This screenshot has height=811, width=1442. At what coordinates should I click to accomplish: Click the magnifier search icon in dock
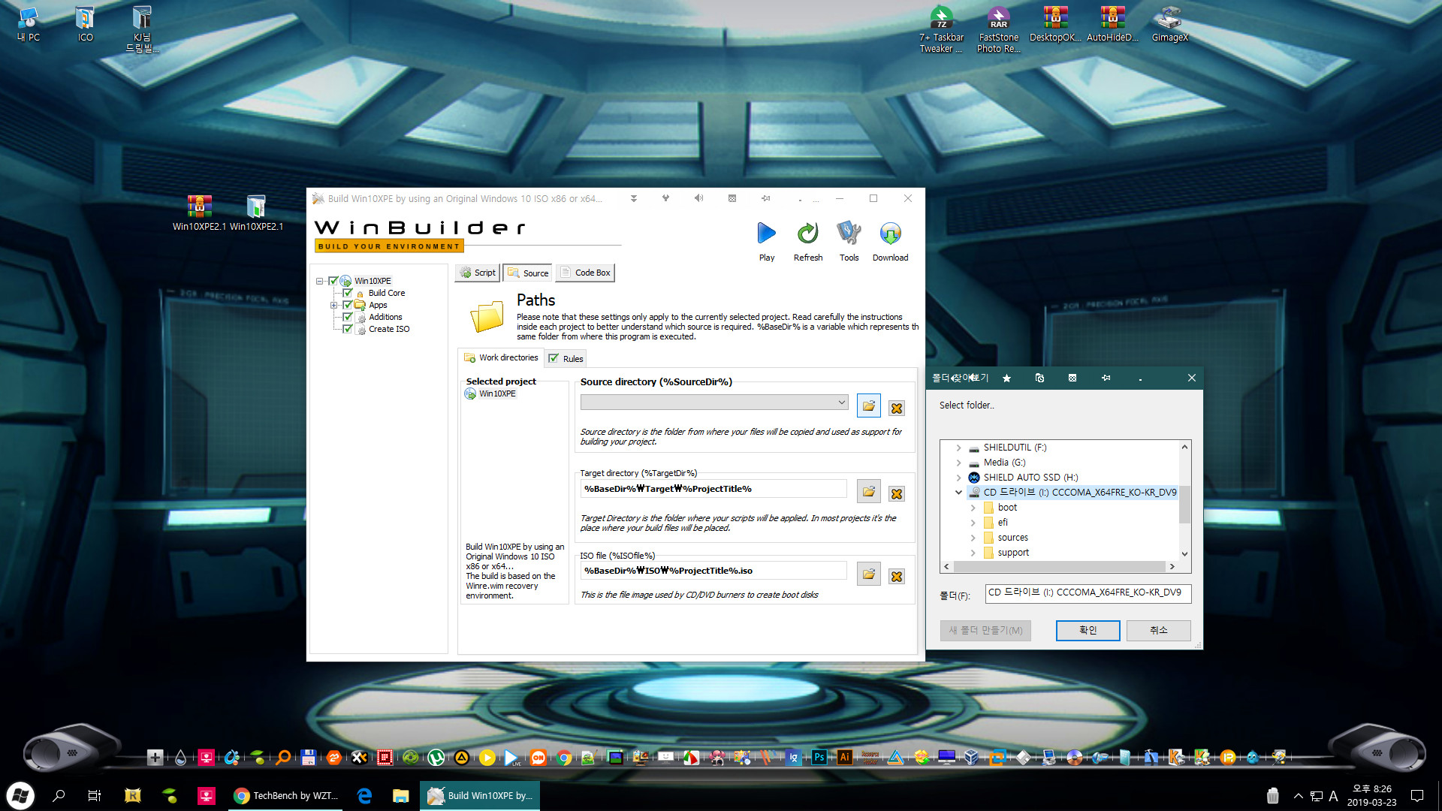click(x=282, y=757)
